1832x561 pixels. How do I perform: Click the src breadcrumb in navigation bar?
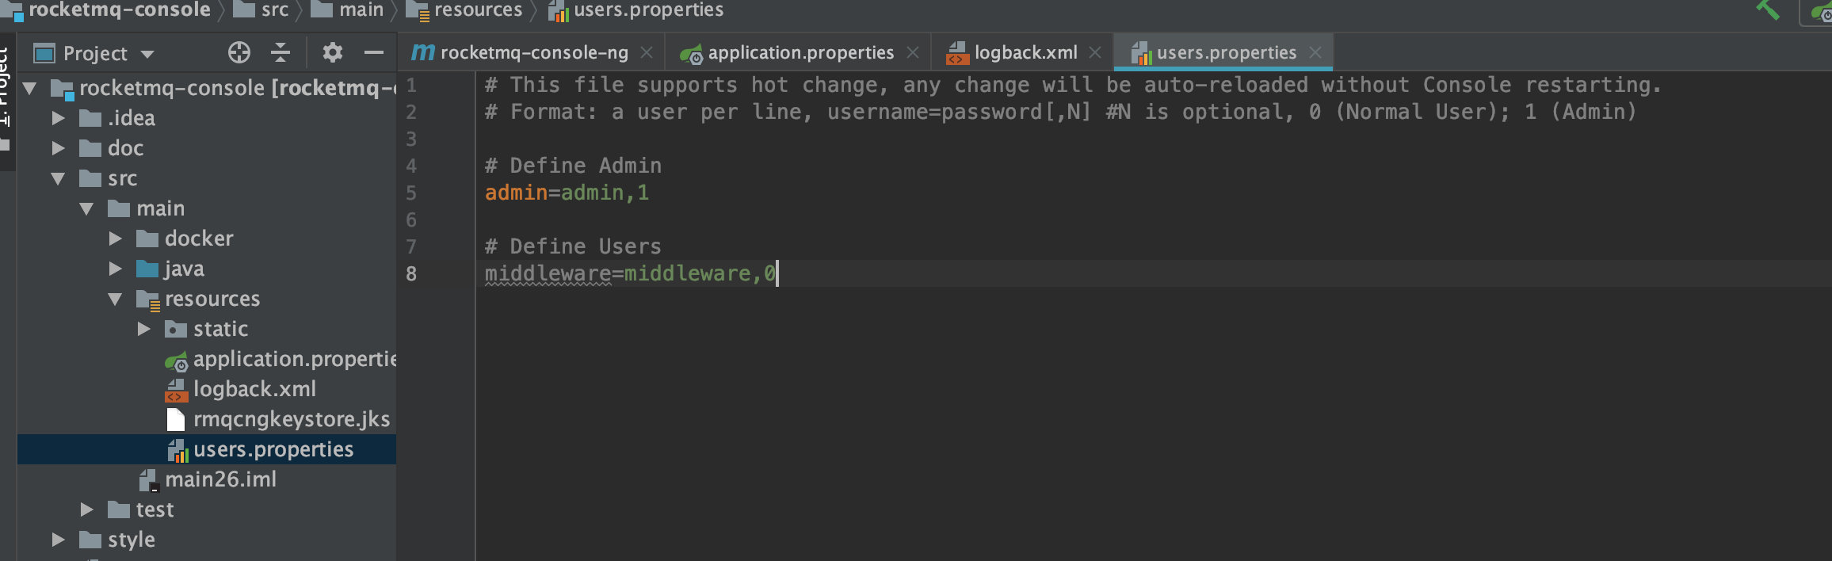click(x=274, y=10)
